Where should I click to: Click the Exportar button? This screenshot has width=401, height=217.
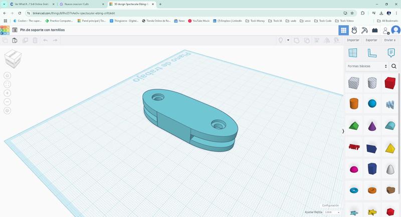click(371, 40)
